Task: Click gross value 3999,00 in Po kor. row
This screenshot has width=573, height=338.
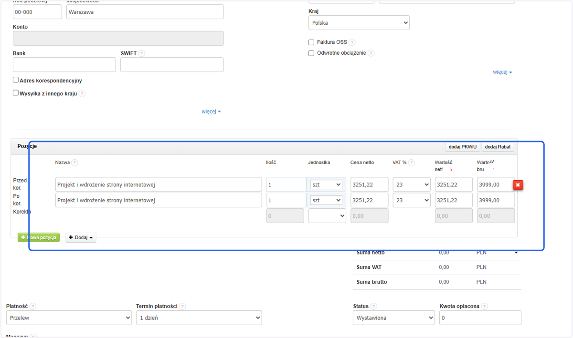Action: [496, 200]
